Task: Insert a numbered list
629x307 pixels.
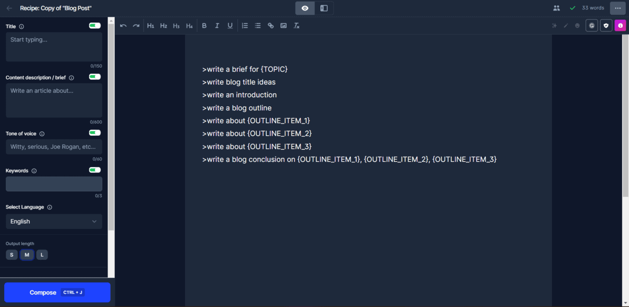Action: click(245, 26)
